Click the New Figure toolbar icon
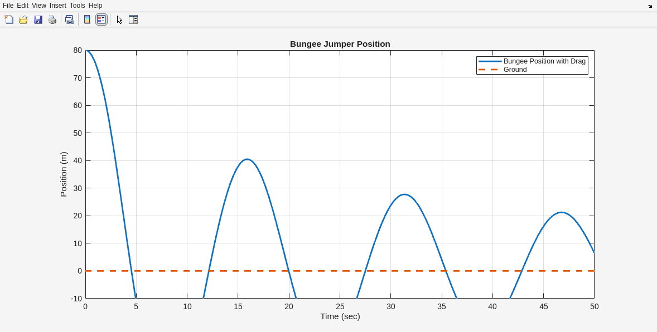Viewport: 657px width, 332px height. pos(9,19)
